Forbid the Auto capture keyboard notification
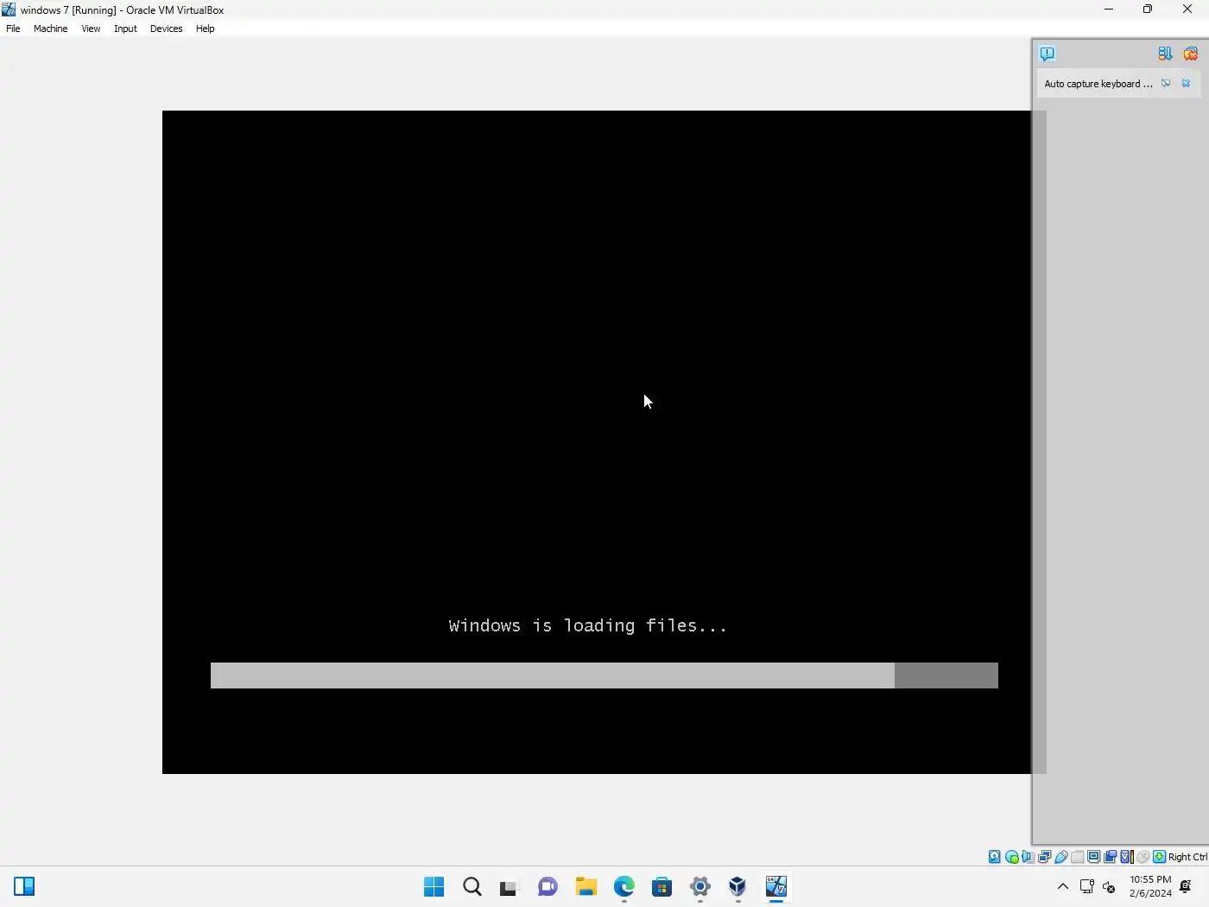This screenshot has width=1209, height=907. (1166, 84)
